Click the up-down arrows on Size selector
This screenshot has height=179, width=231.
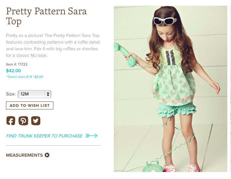(x=48, y=94)
